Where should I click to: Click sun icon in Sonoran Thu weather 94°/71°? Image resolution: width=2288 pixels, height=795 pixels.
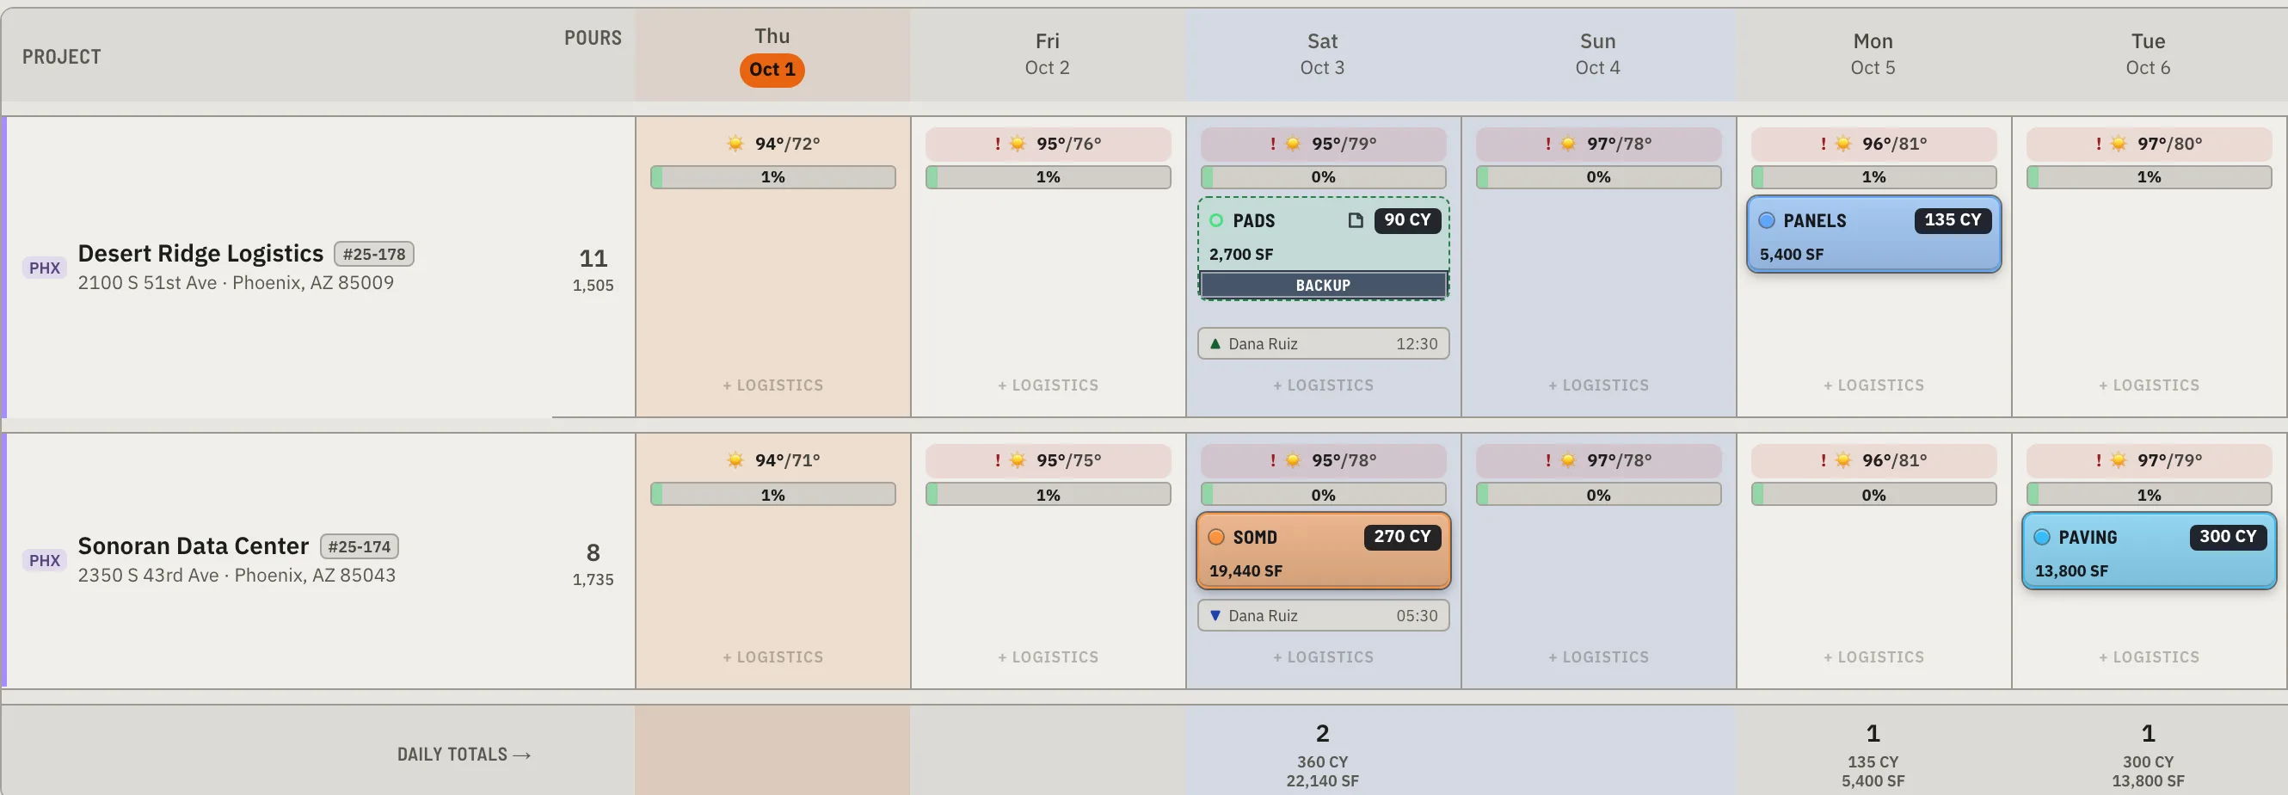pyautogui.click(x=735, y=460)
